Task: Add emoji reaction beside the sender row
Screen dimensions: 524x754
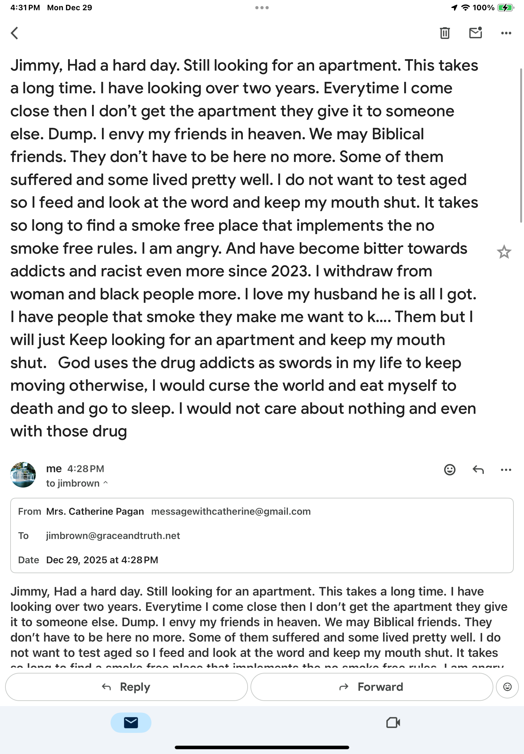Action: (450, 470)
